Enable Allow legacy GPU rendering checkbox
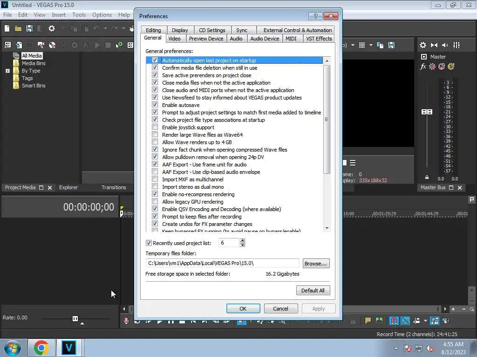Image resolution: width=477 pixels, height=357 pixels. pyautogui.click(x=155, y=201)
